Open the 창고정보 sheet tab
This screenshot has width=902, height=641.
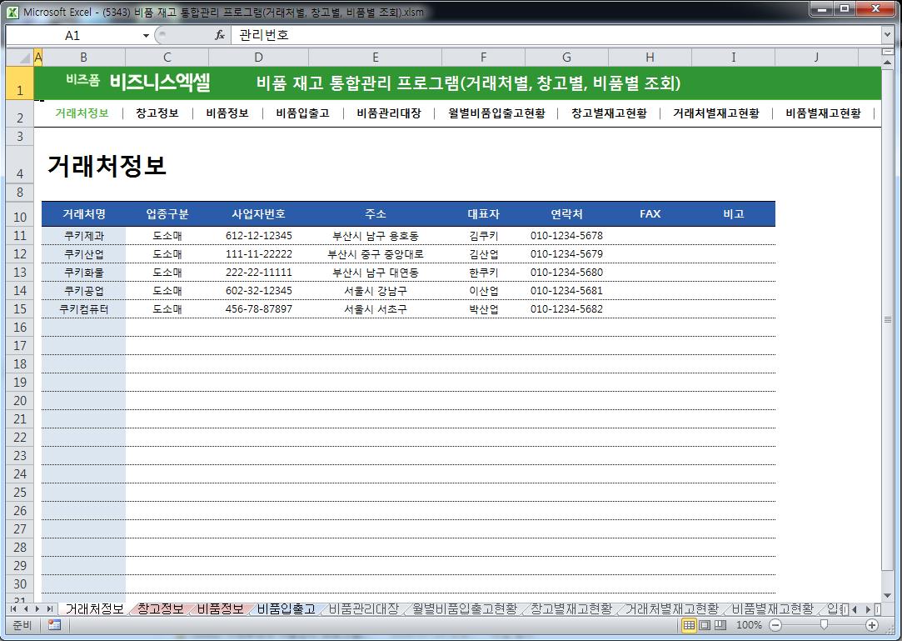(161, 609)
